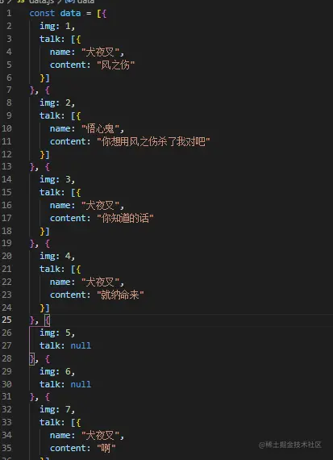
Task: Click "}, {" on line 19
Action: pos(40,243)
